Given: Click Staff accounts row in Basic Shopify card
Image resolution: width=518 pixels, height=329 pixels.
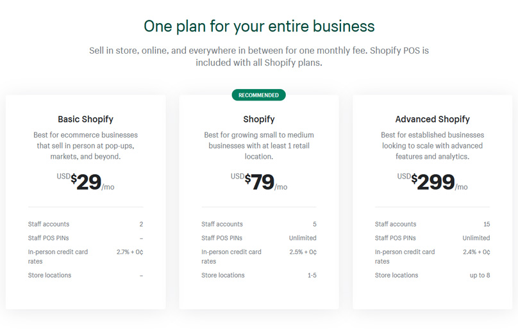Looking at the screenshot, I should coord(49,224).
